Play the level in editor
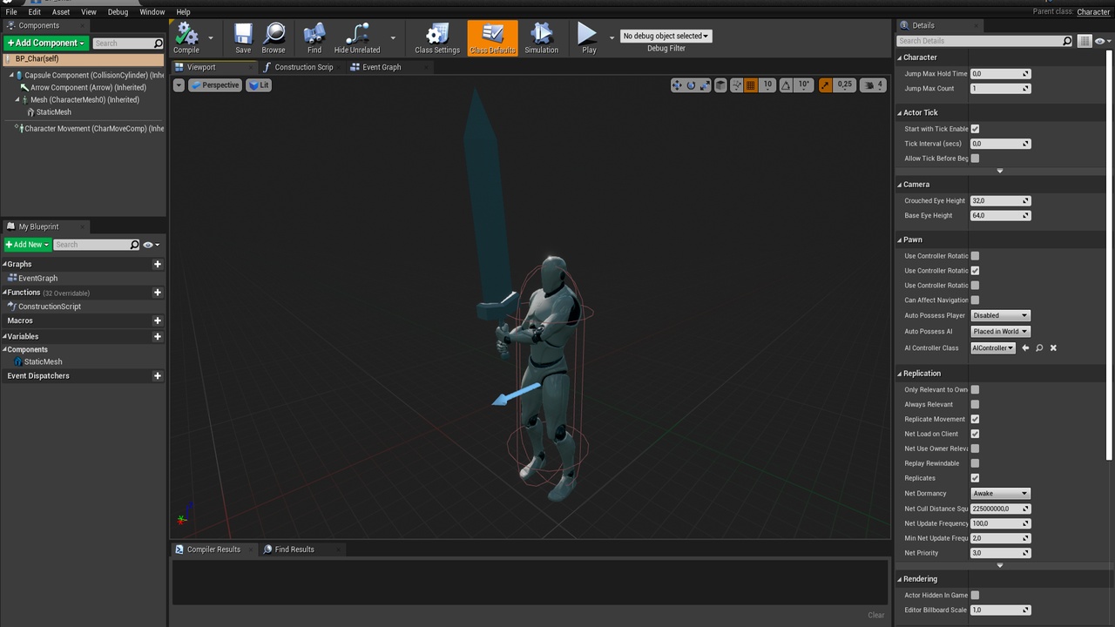The width and height of the screenshot is (1115, 627). [x=589, y=38]
